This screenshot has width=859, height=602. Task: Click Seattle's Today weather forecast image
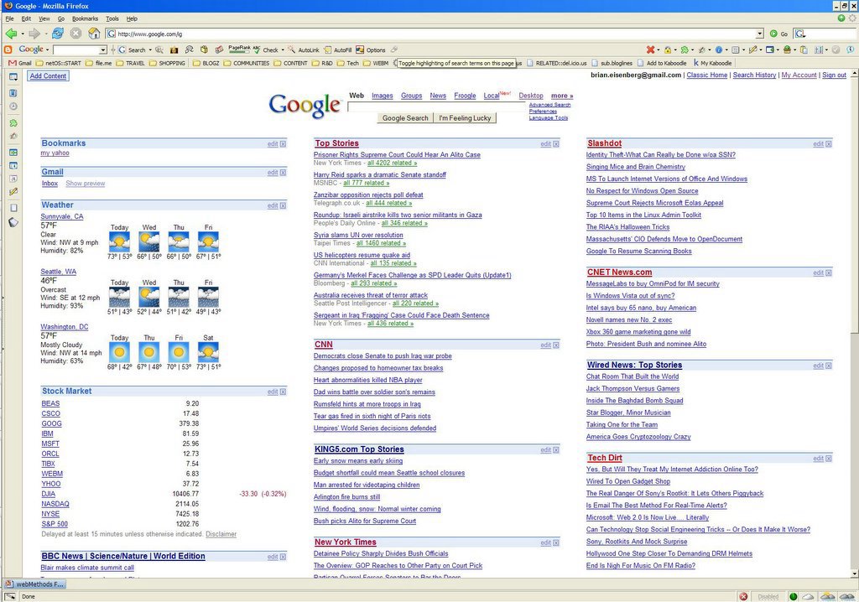pos(119,298)
